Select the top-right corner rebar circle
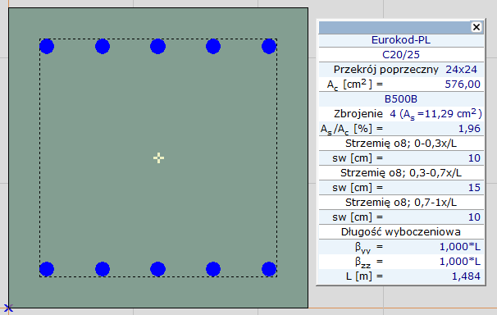 (x=269, y=47)
